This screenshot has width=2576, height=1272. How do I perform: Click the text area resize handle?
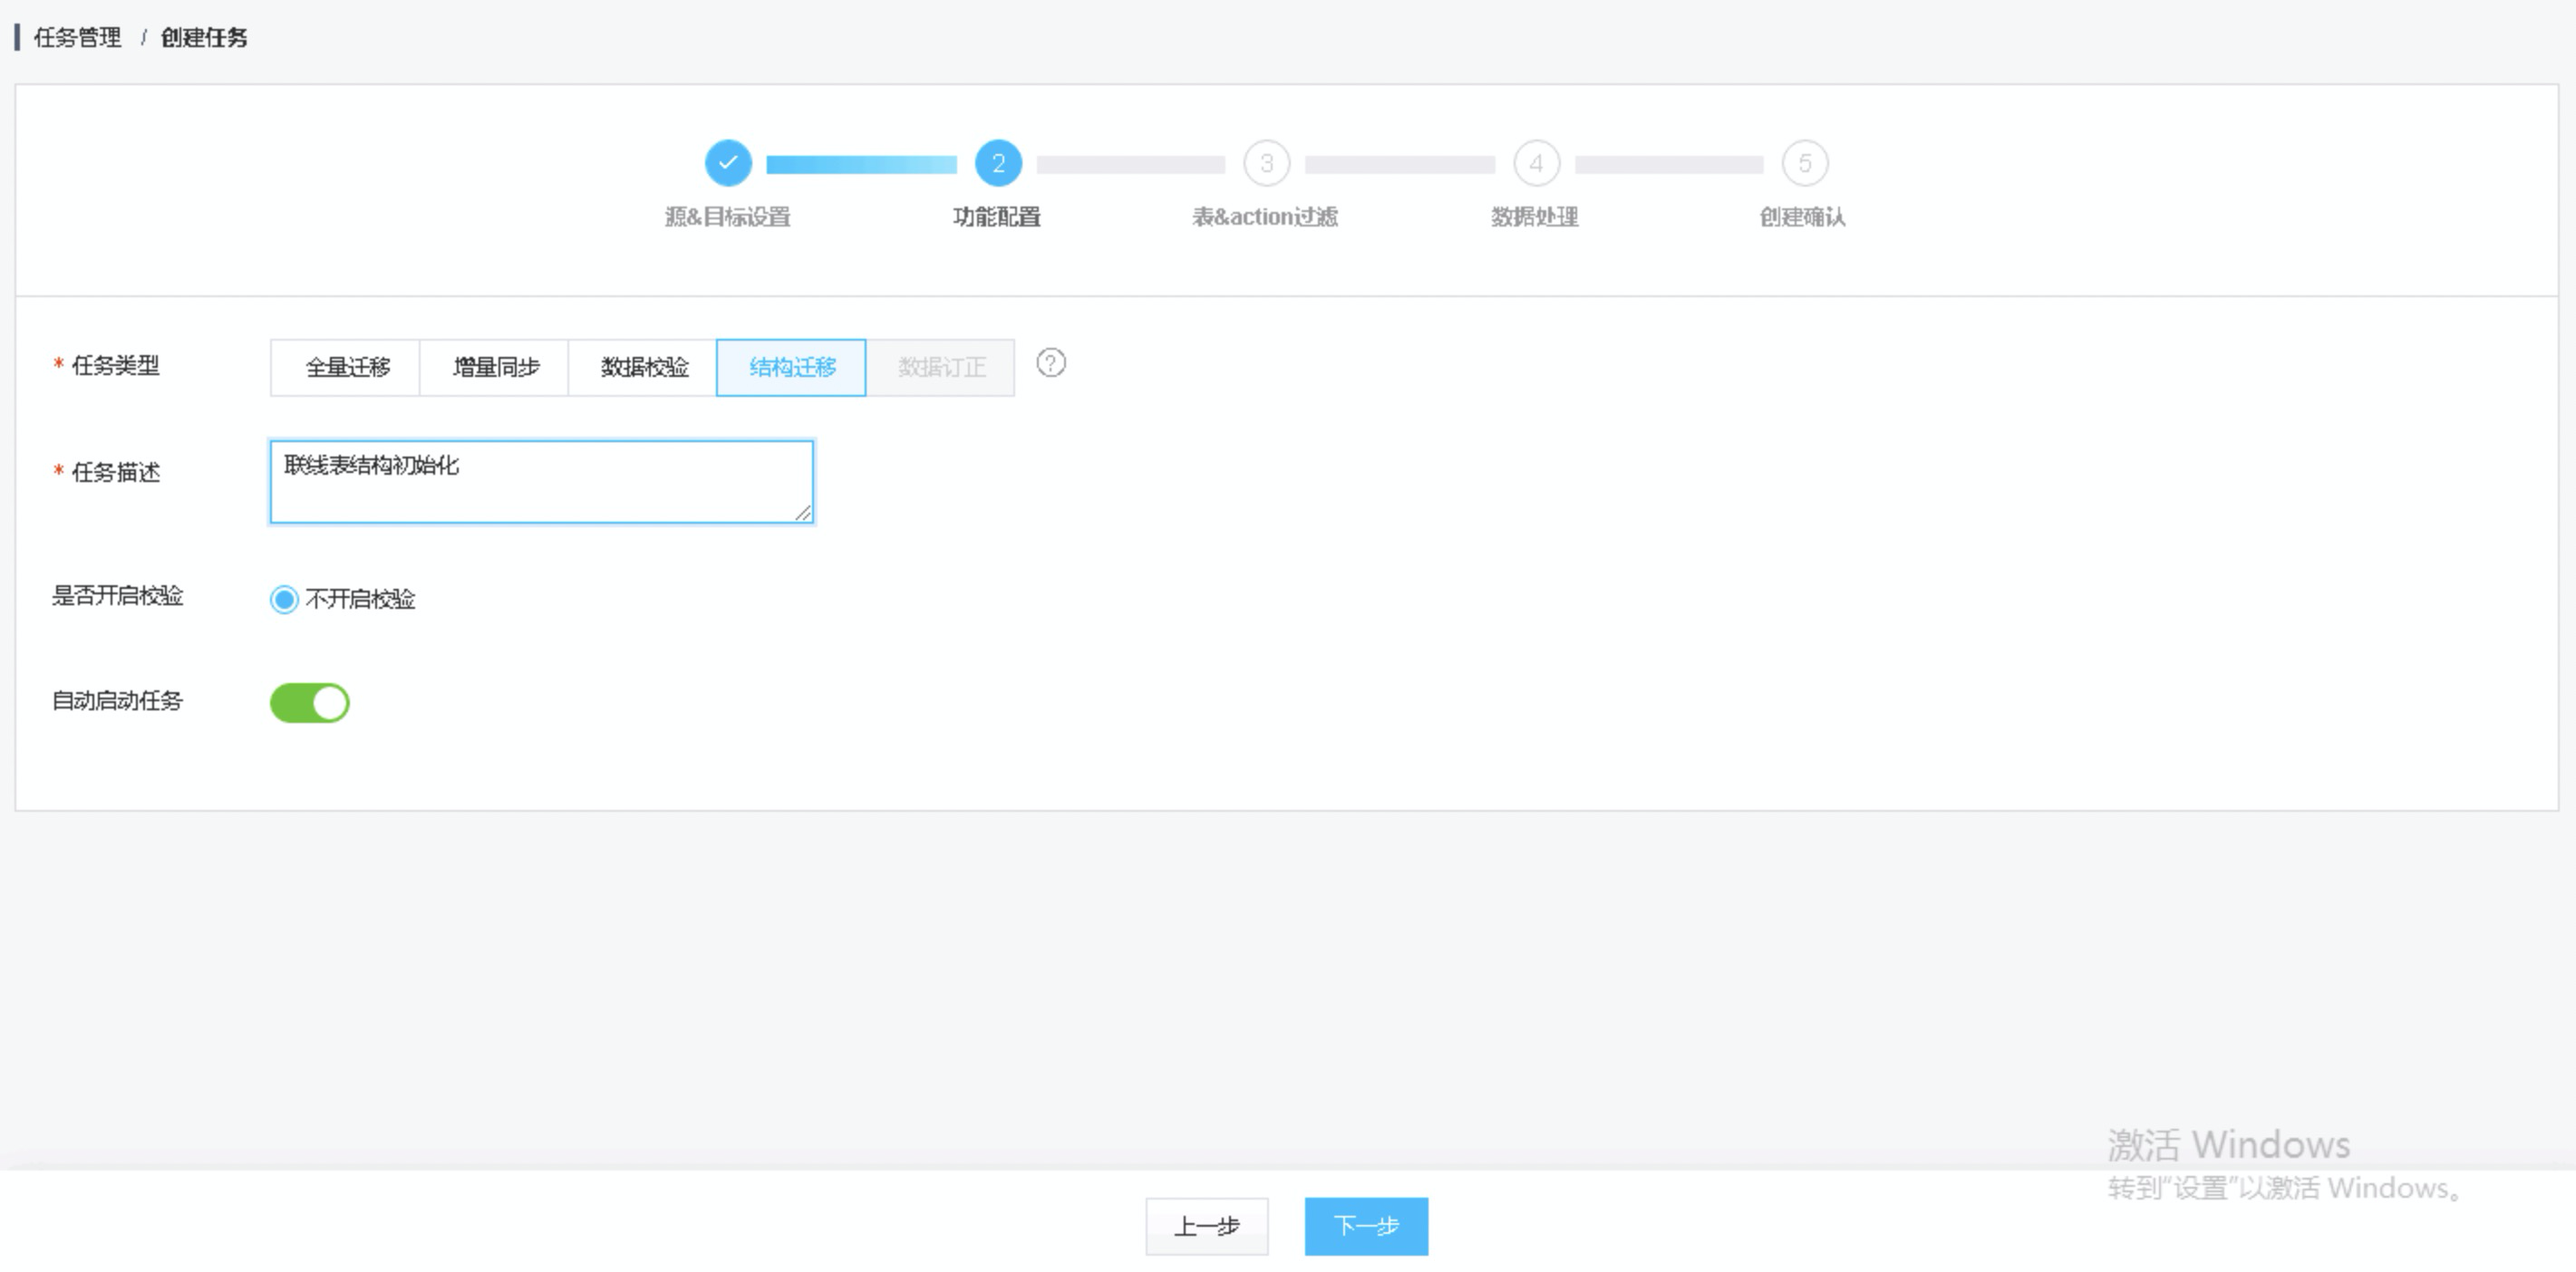click(x=803, y=513)
